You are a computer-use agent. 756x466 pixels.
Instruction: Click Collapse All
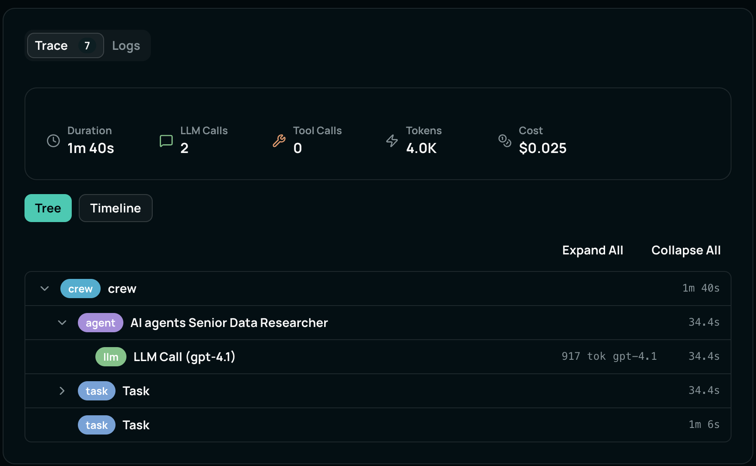click(685, 250)
